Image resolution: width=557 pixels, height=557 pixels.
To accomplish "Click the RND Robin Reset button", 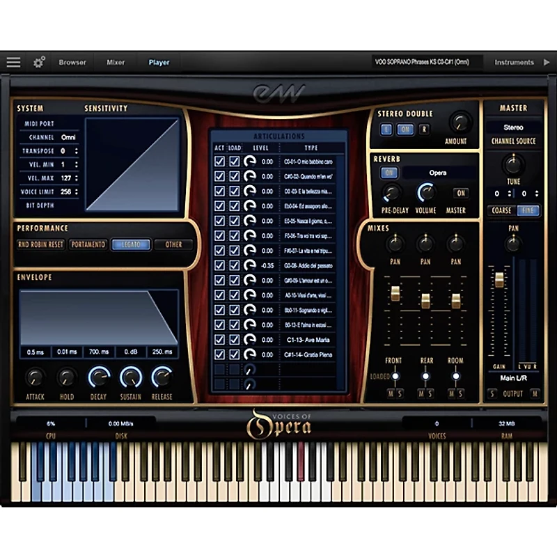I will tap(40, 244).
